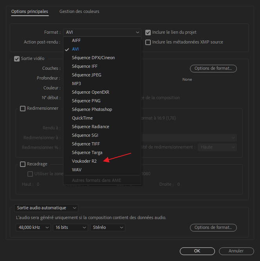This screenshot has width=260, height=261.
Task: Open Sortie audio automatique dropdown
Action: [46, 208]
